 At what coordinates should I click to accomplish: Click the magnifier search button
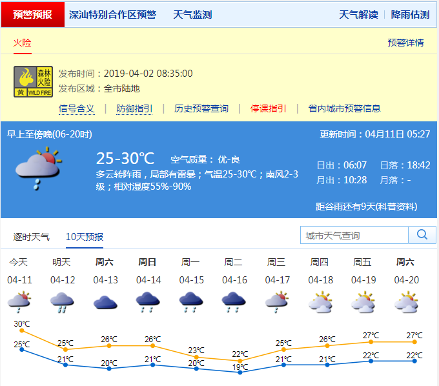point(422,235)
